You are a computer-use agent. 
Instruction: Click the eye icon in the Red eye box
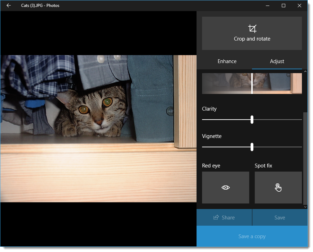(x=225, y=187)
